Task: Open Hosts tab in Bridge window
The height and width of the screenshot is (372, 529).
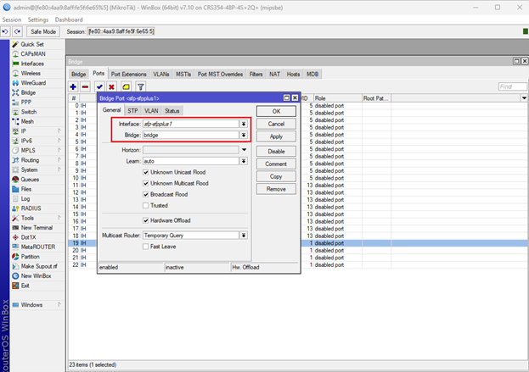Action: [293, 75]
